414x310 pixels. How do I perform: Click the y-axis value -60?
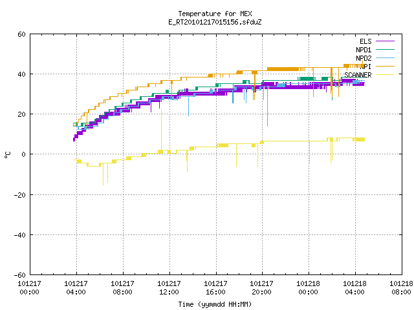click(20, 275)
